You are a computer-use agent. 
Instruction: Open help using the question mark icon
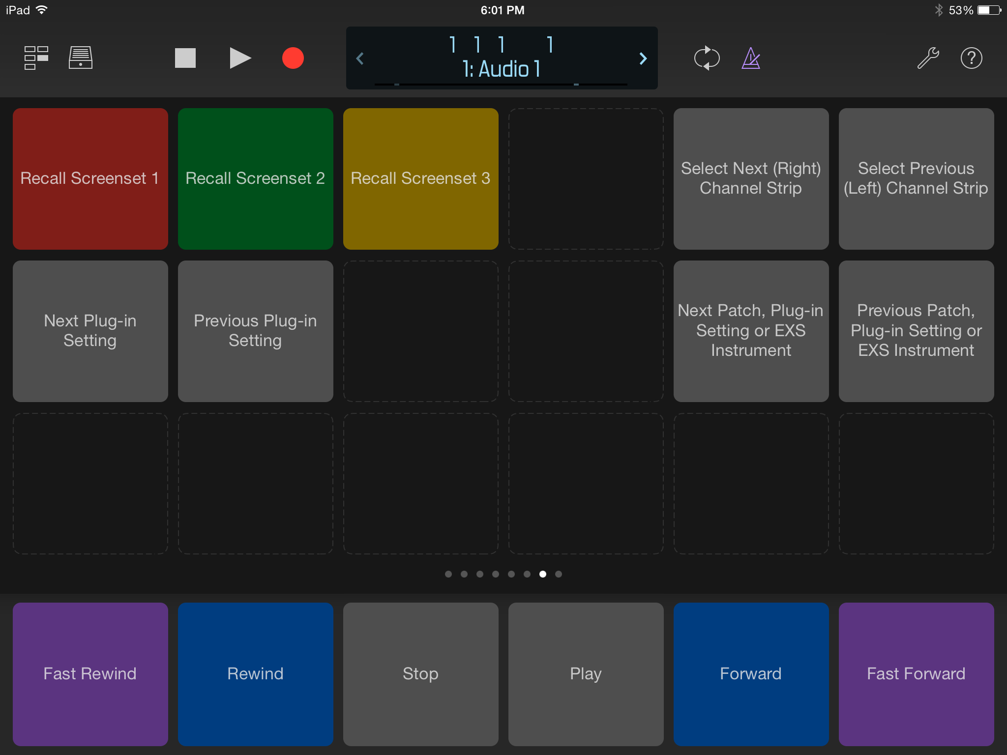(x=971, y=58)
